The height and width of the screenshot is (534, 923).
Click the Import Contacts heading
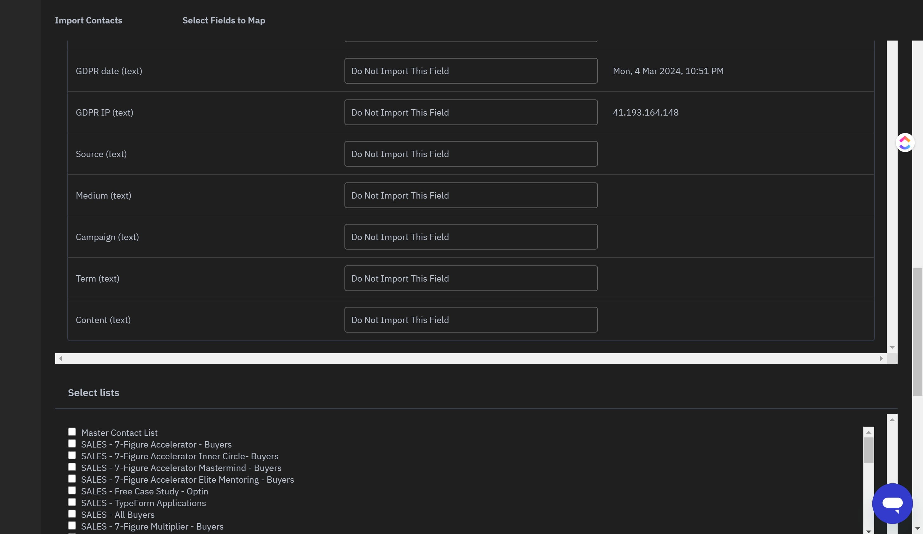click(x=88, y=21)
